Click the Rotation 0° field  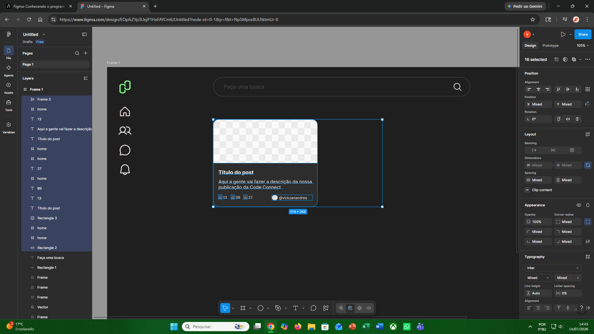(x=538, y=119)
